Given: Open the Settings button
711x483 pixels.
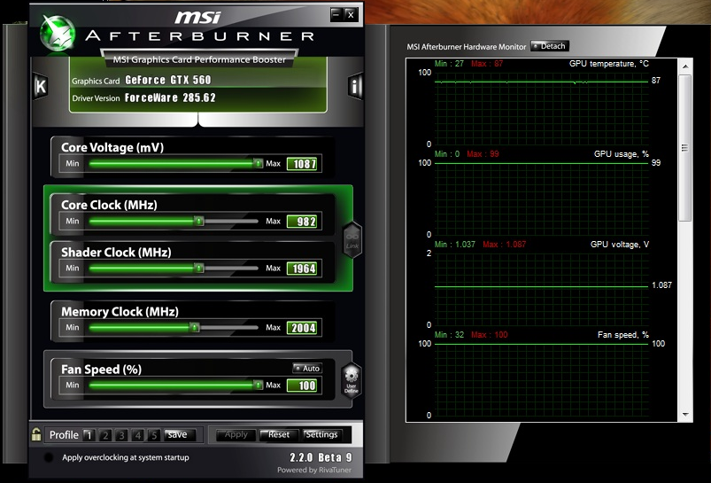Looking at the screenshot, I should pyautogui.click(x=322, y=435).
